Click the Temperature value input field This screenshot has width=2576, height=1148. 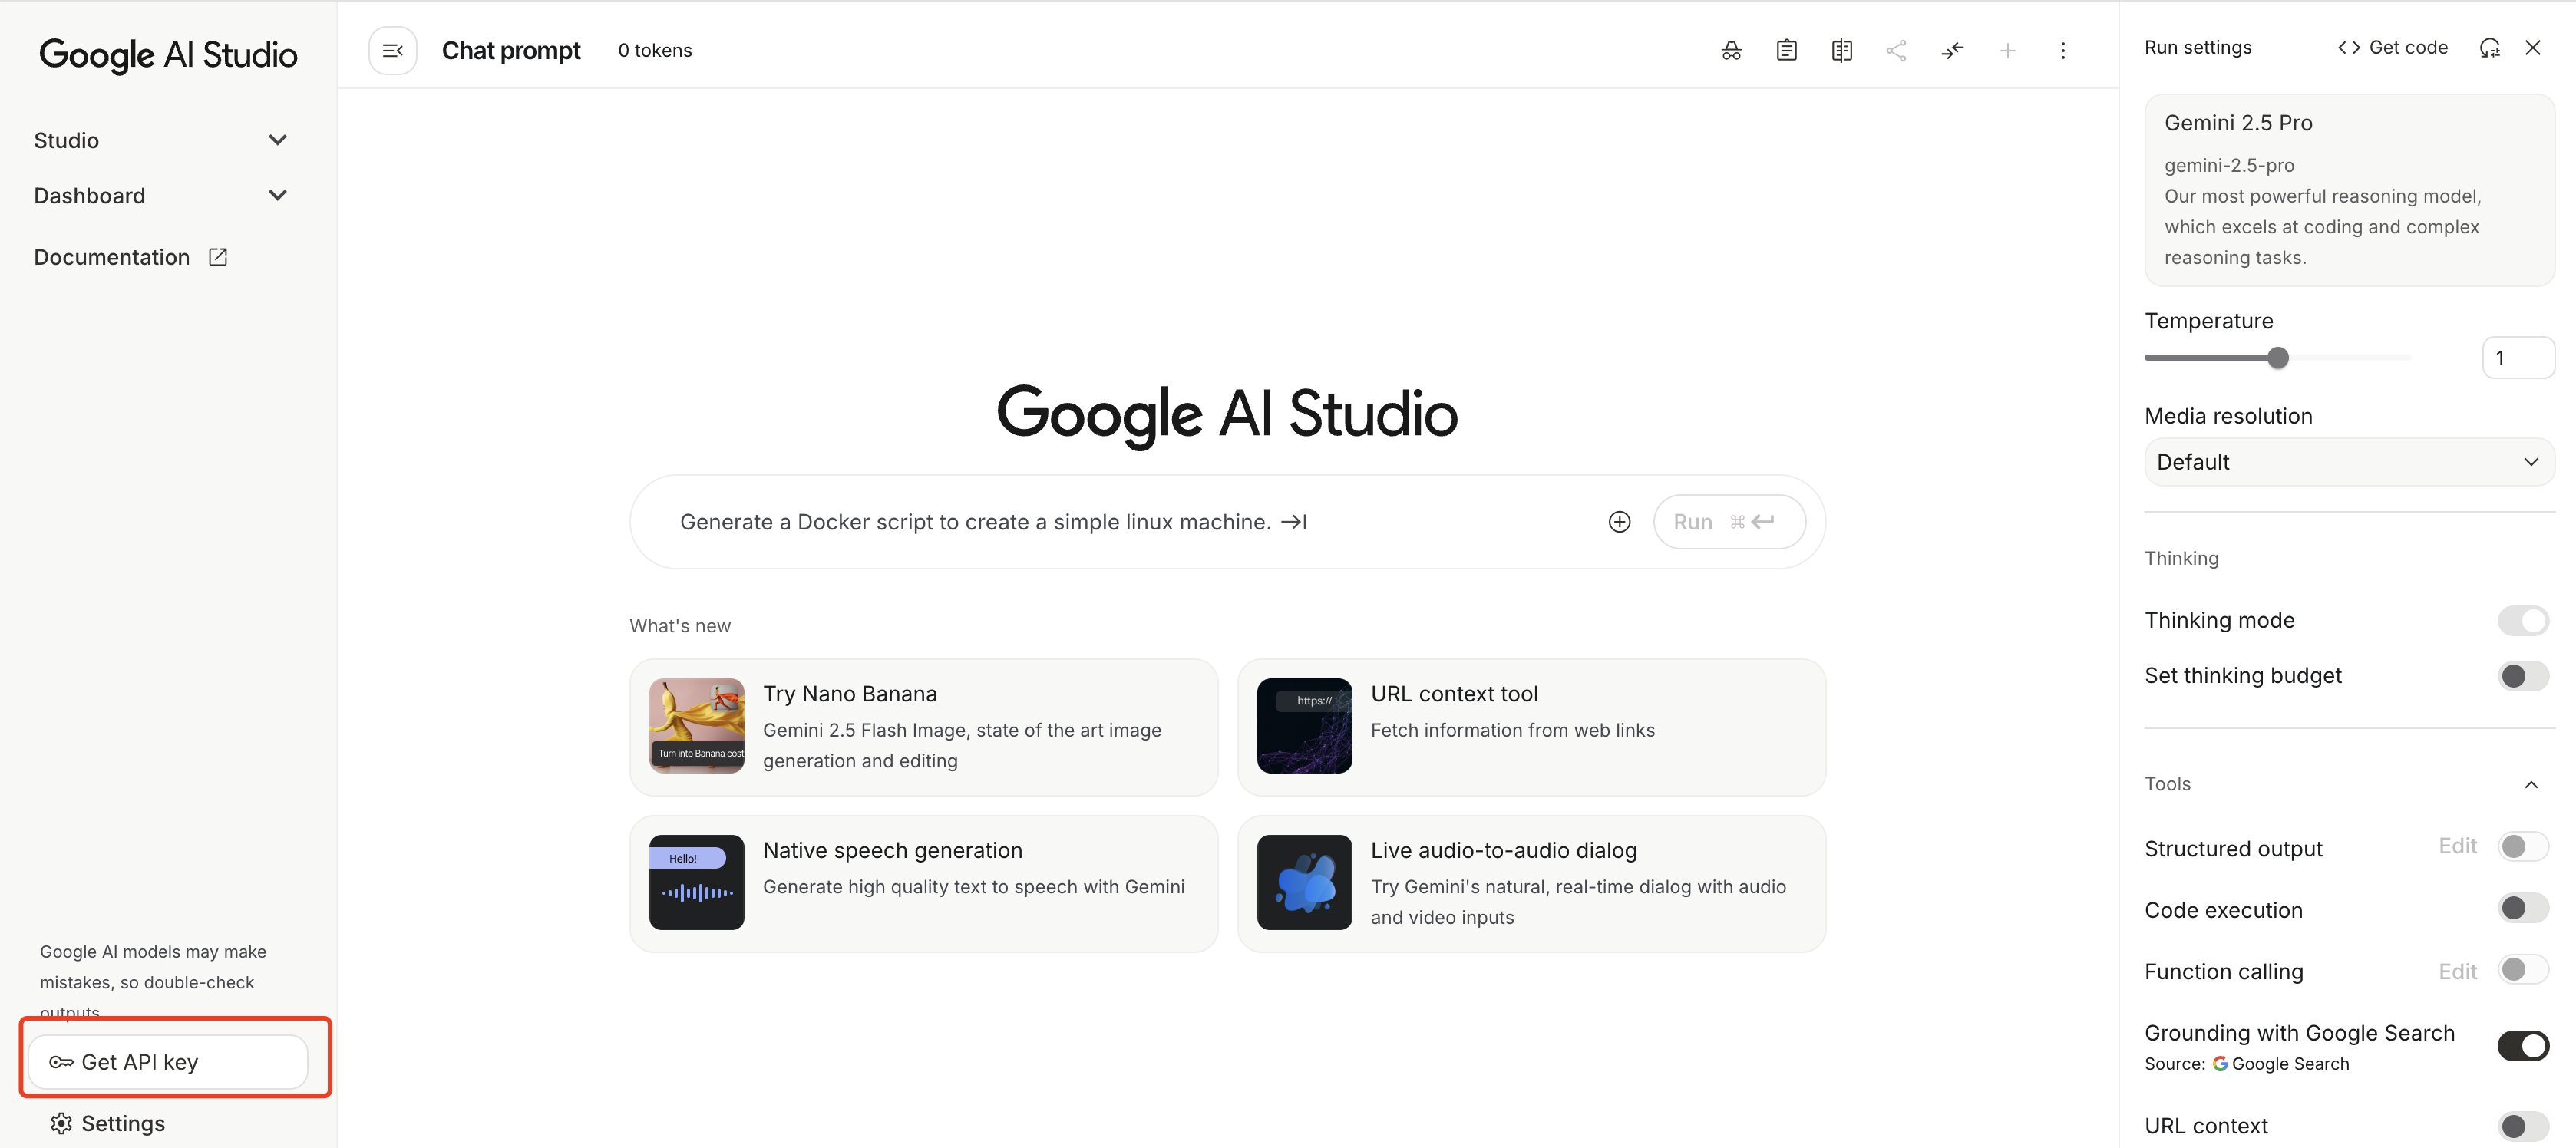pos(2518,357)
